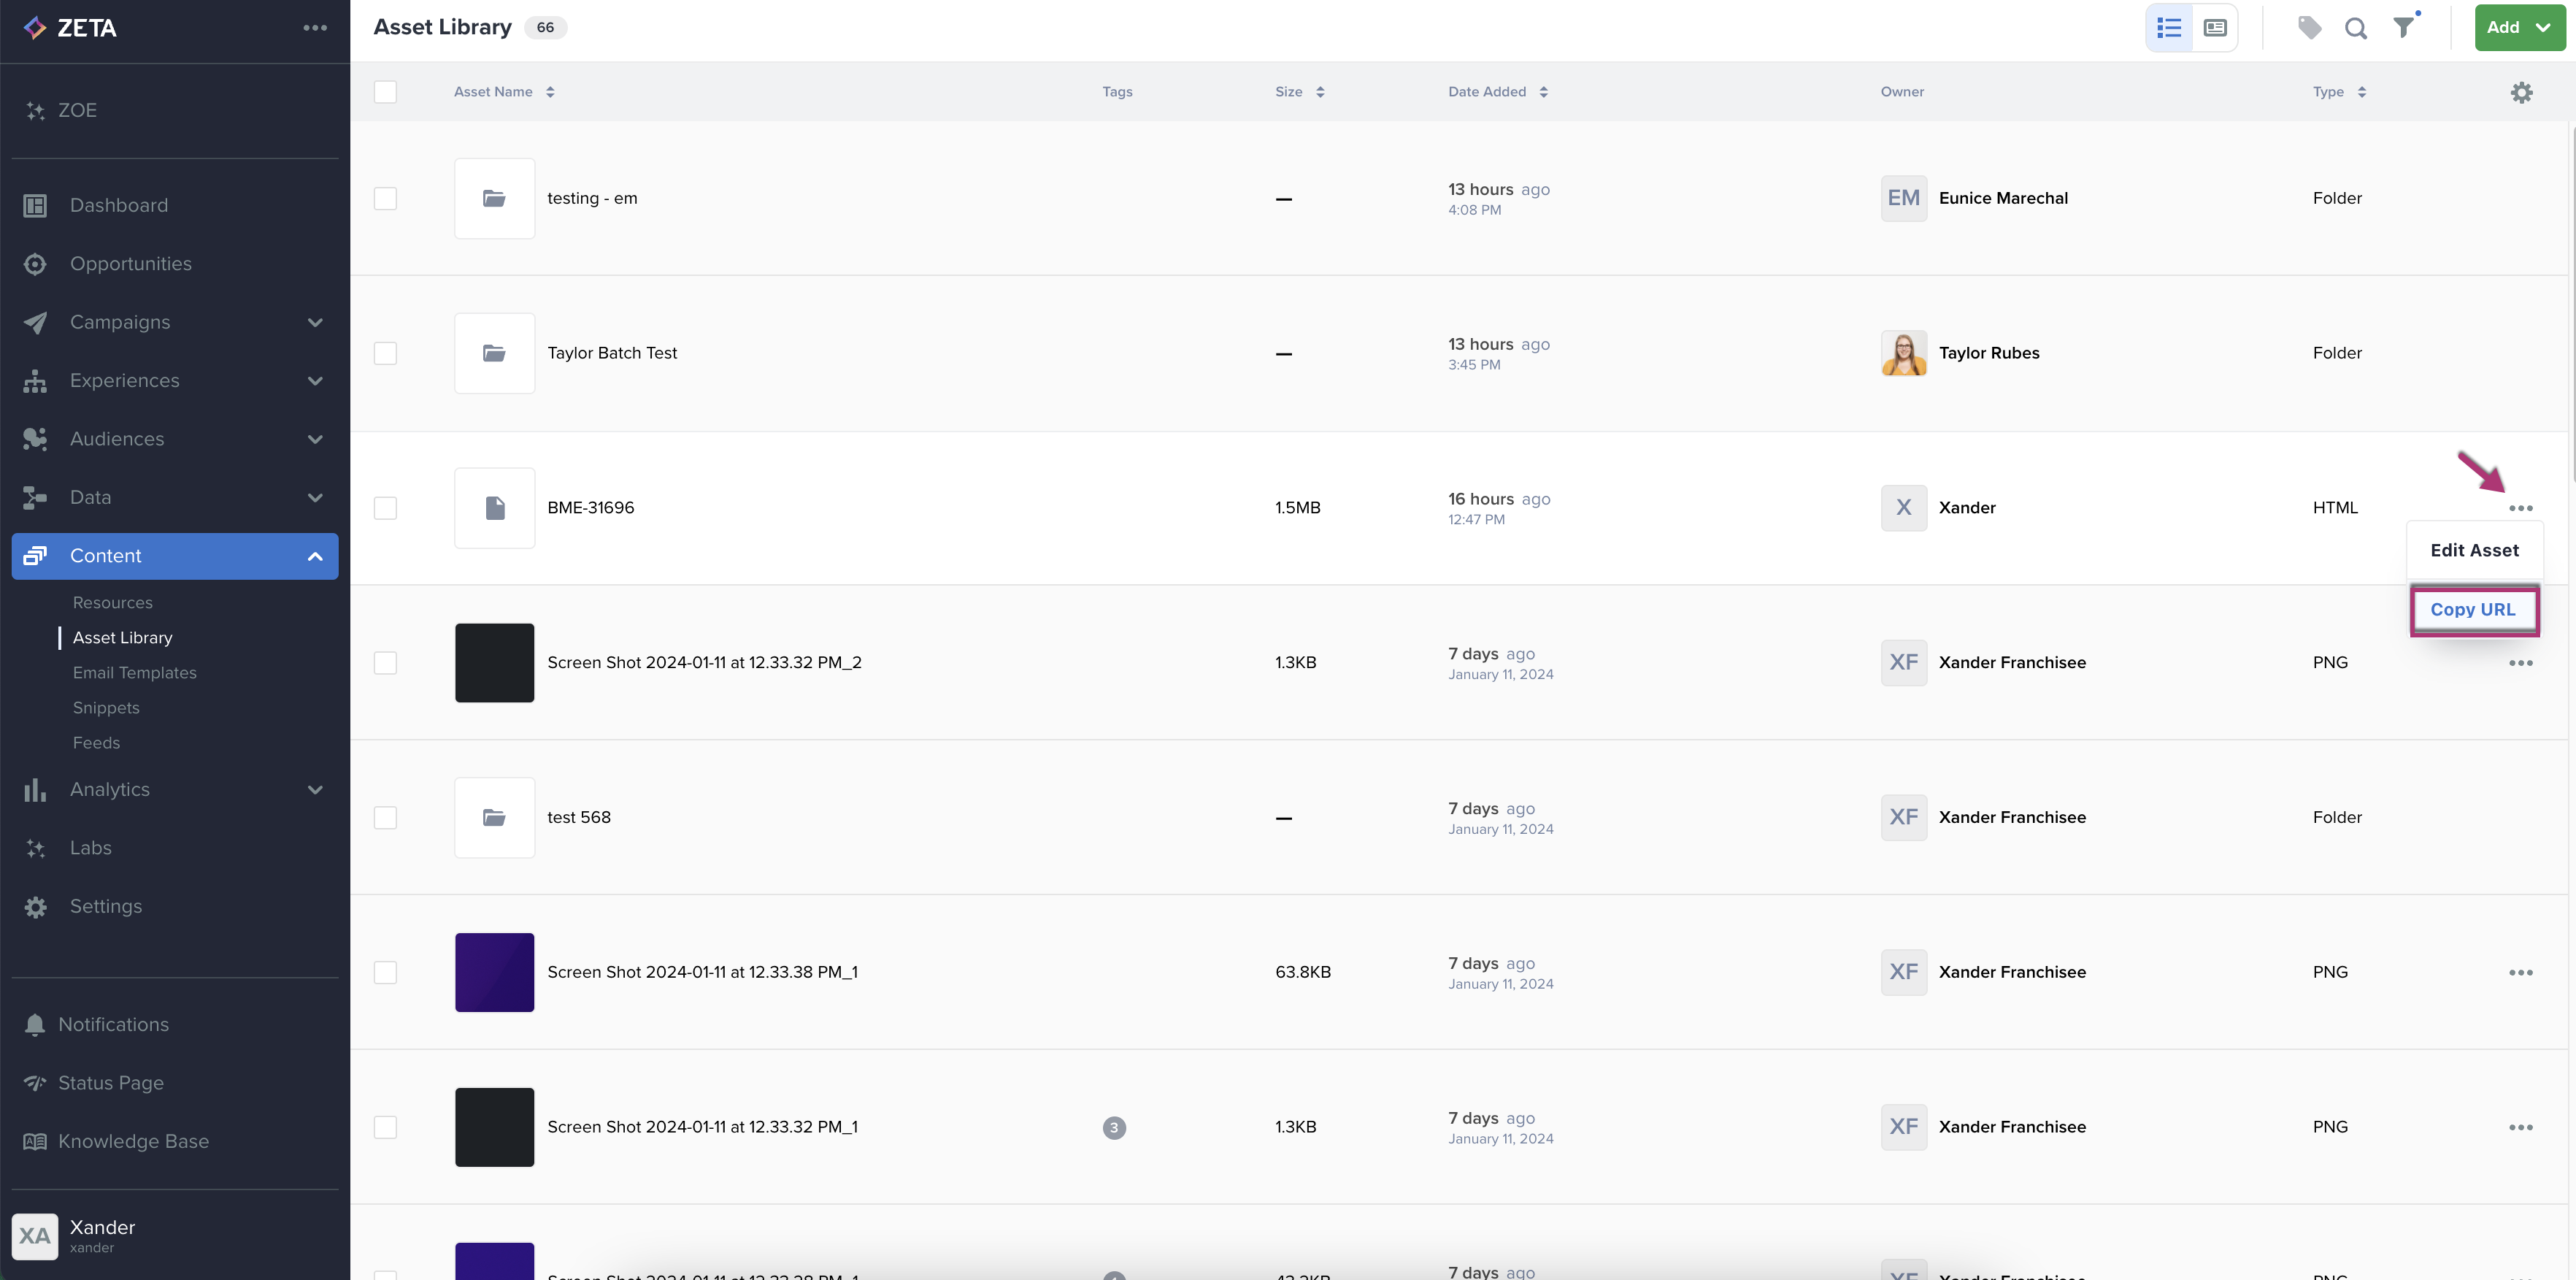This screenshot has height=1280, width=2576.
Task: Open the Taylor Batch Test folder
Action: tap(612, 353)
